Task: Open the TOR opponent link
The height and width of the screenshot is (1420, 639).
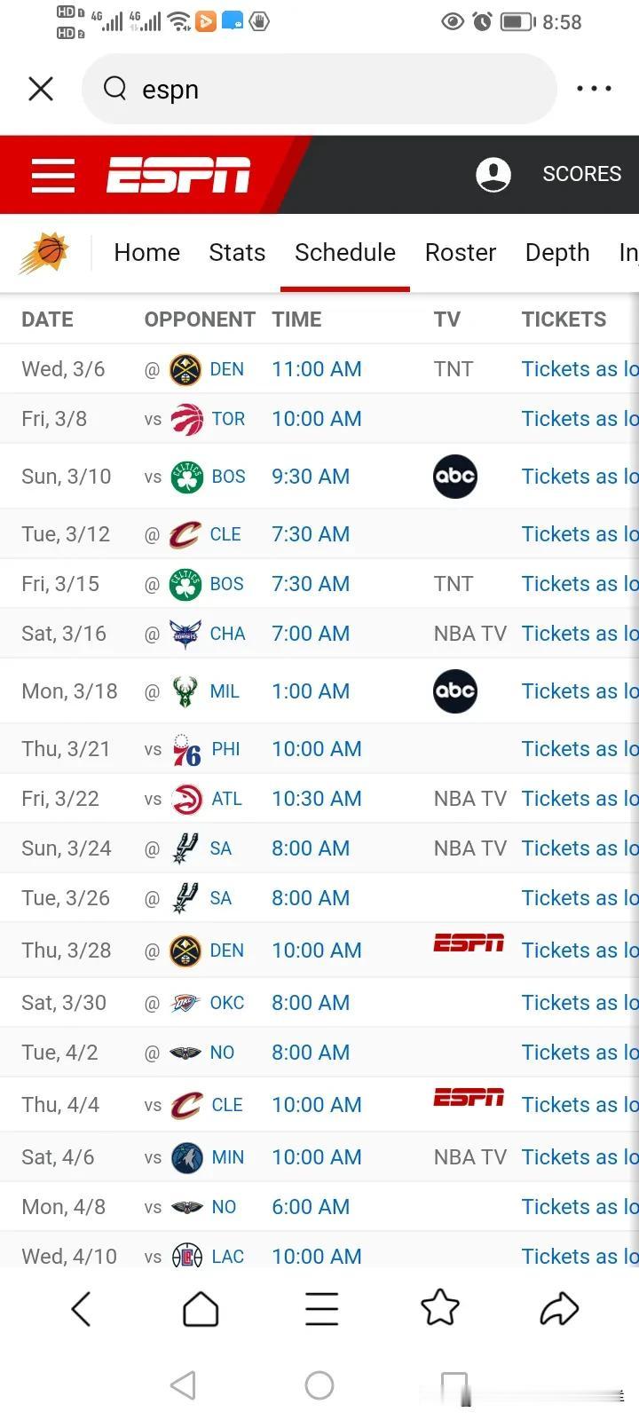Action: coord(228,419)
